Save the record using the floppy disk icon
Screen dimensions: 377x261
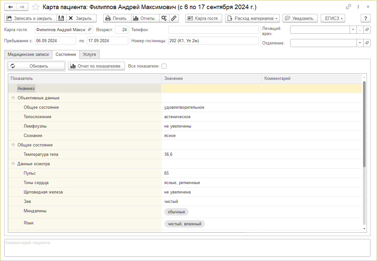(x=61, y=18)
